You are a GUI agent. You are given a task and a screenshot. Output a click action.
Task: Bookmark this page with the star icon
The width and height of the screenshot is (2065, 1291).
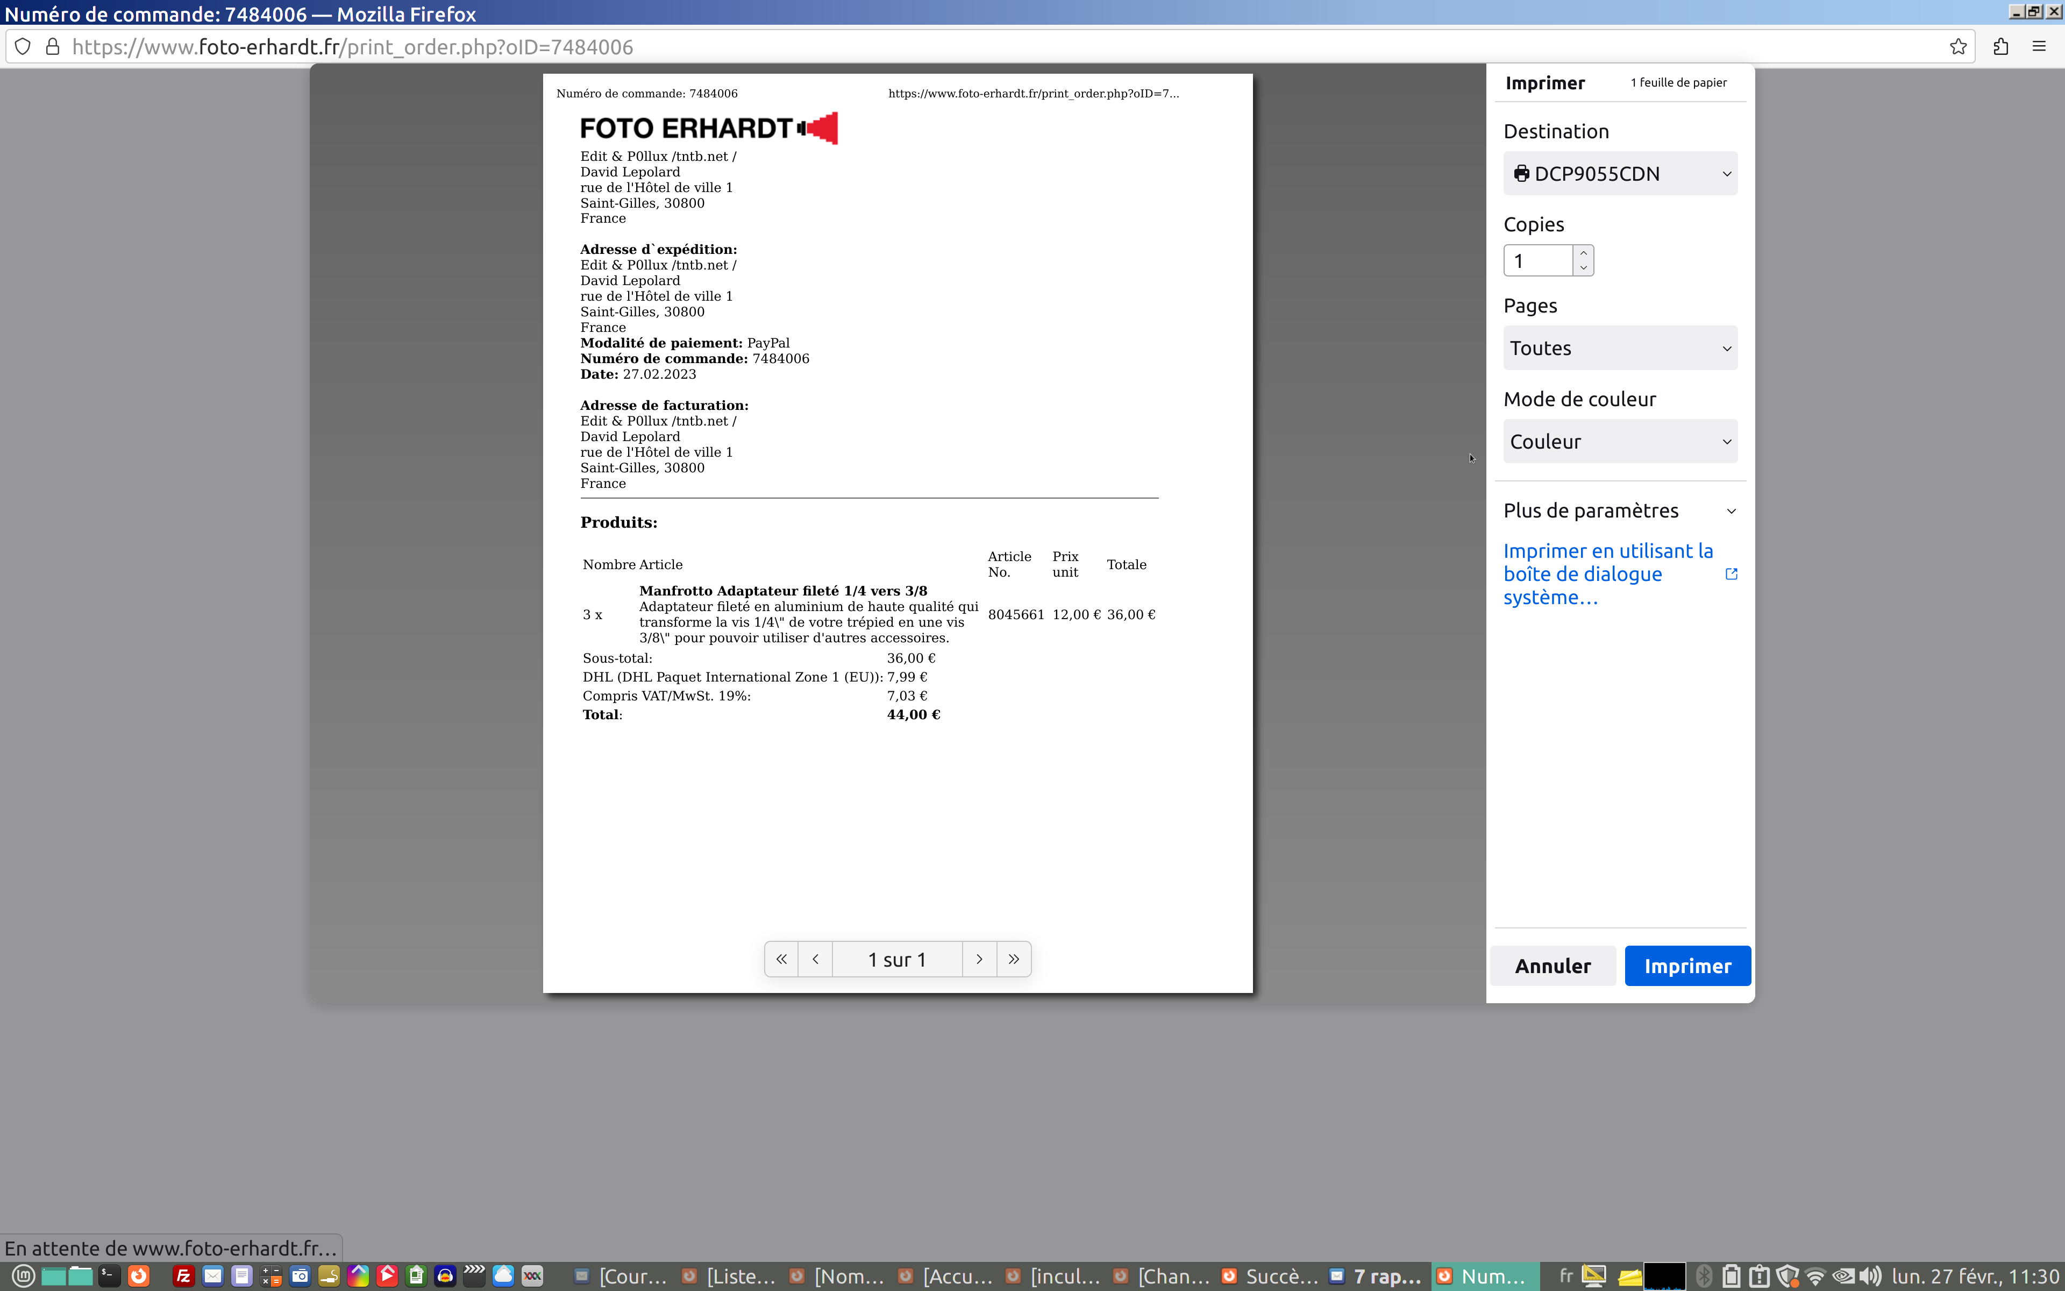1959,47
